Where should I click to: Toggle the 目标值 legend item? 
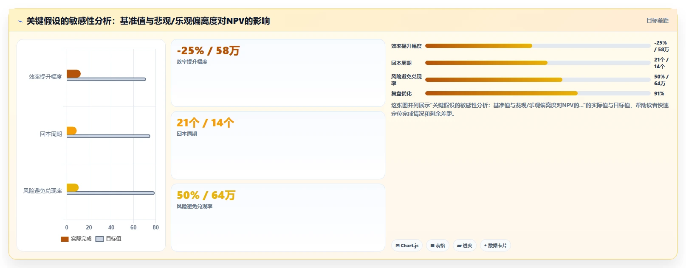[x=109, y=239]
